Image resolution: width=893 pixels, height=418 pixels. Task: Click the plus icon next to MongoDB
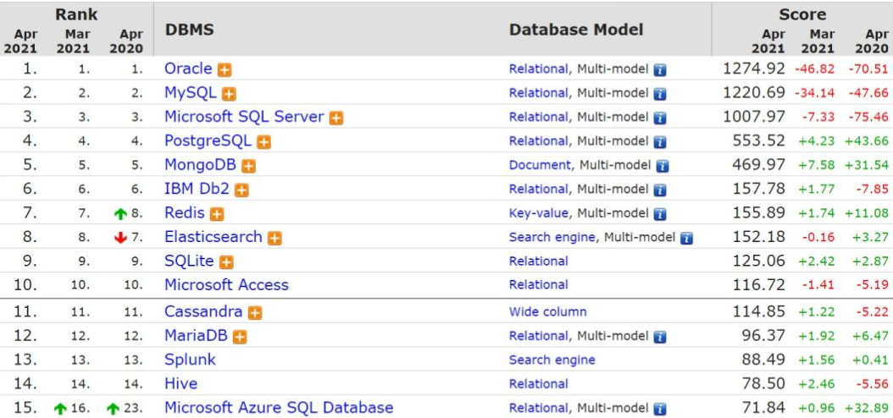pyautogui.click(x=248, y=166)
